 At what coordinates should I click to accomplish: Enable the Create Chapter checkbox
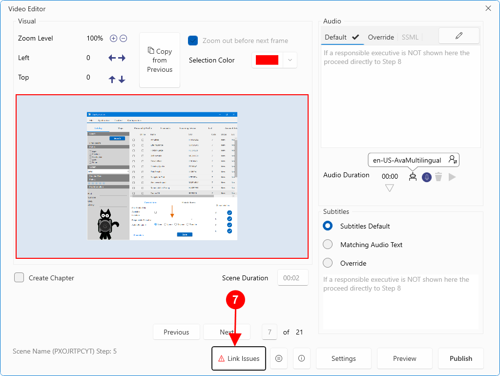pos(19,278)
